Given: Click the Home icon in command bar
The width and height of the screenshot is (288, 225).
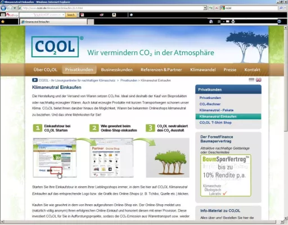Looking at the screenshot, I should pyautogui.click(x=211, y=21).
